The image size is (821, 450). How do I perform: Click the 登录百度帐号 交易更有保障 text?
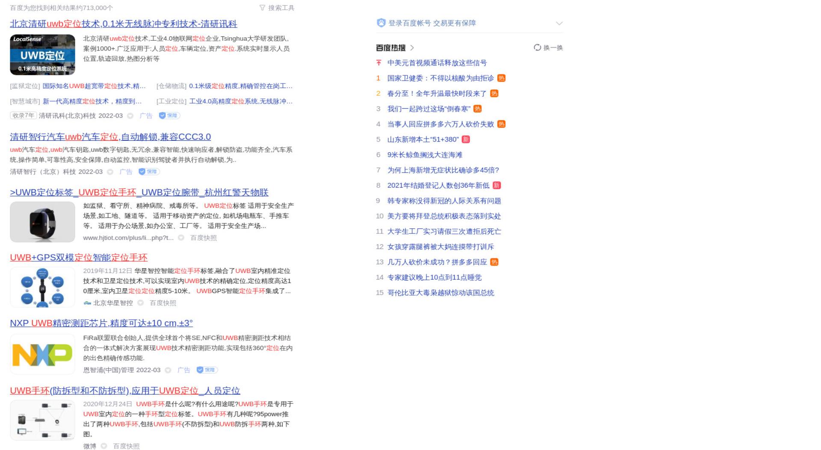(x=432, y=23)
